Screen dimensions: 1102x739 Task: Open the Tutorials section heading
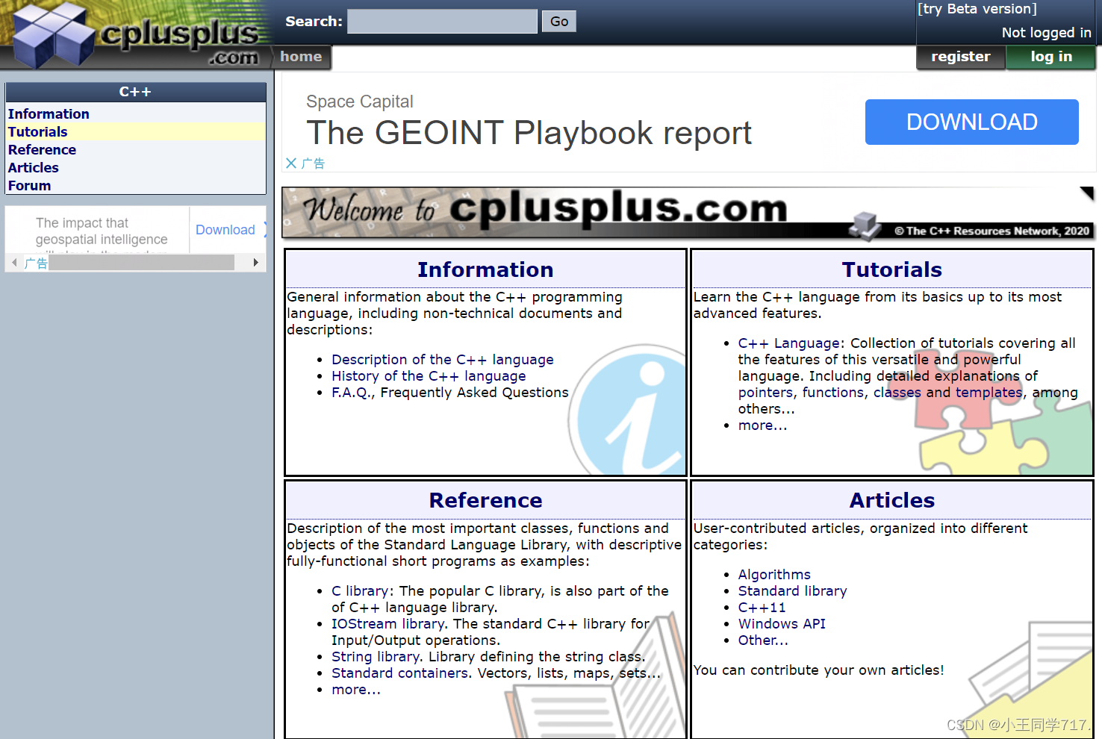(x=891, y=269)
